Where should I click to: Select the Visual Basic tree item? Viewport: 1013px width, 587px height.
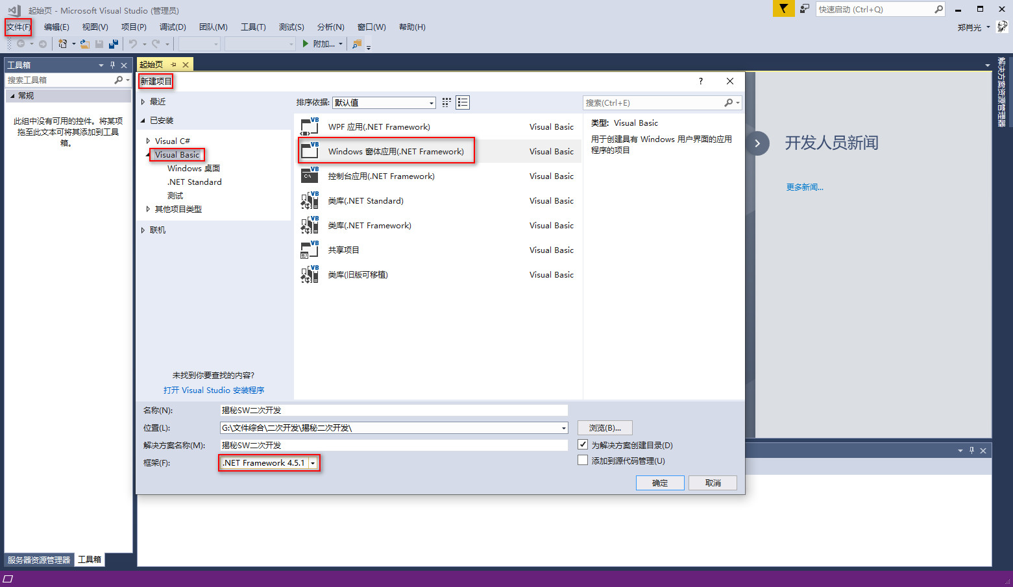coord(177,154)
